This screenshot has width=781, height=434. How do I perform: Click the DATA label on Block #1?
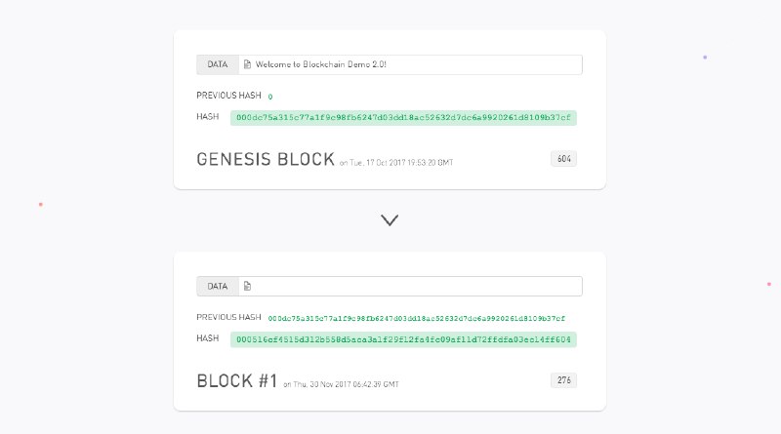pyautogui.click(x=218, y=286)
